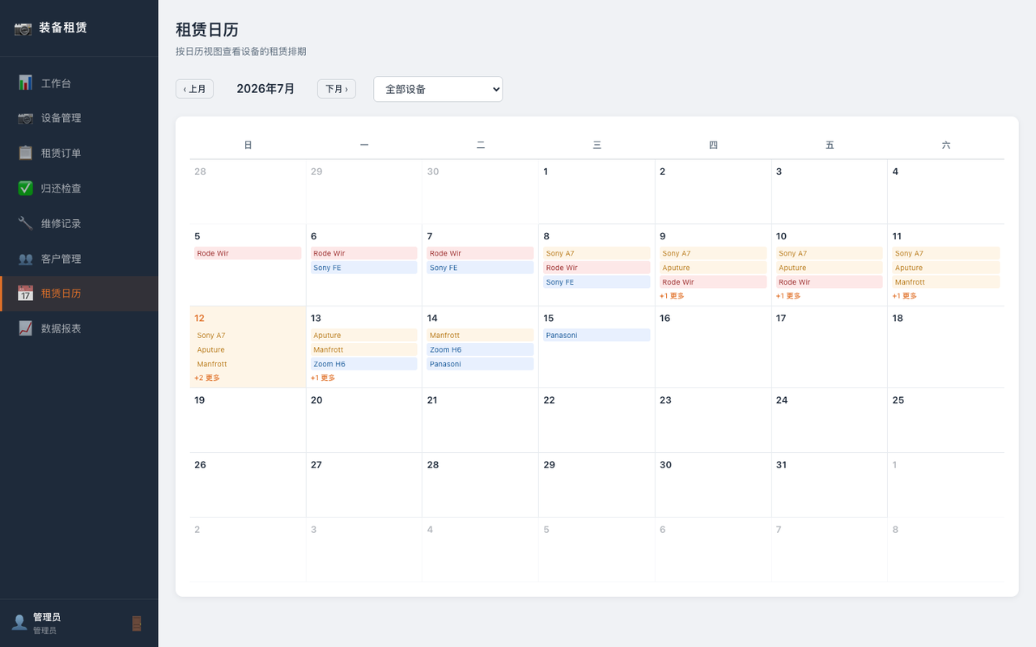Select the green checkmark icon for 归还检查
The height and width of the screenshot is (647, 1036).
(x=25, y=188)
